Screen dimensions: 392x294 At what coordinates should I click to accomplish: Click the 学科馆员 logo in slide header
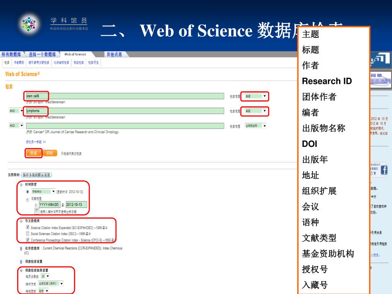pos(29,24)
